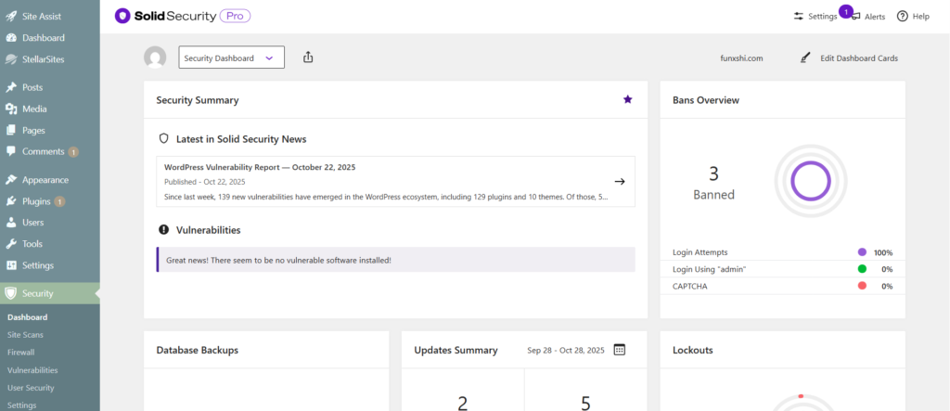Select Firewall in the Security submenu
Screen dimensions: 950x411
click(x=20, y=353)
